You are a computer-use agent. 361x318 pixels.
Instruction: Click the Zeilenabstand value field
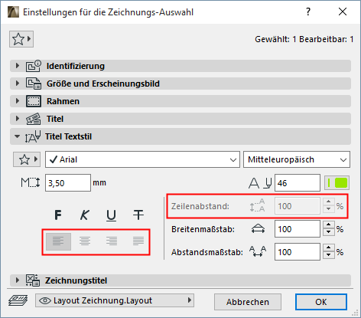tap(298, 206)
